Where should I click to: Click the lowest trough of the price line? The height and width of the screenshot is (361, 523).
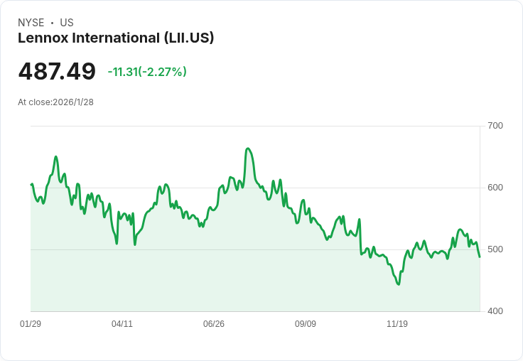coord(399,284)
